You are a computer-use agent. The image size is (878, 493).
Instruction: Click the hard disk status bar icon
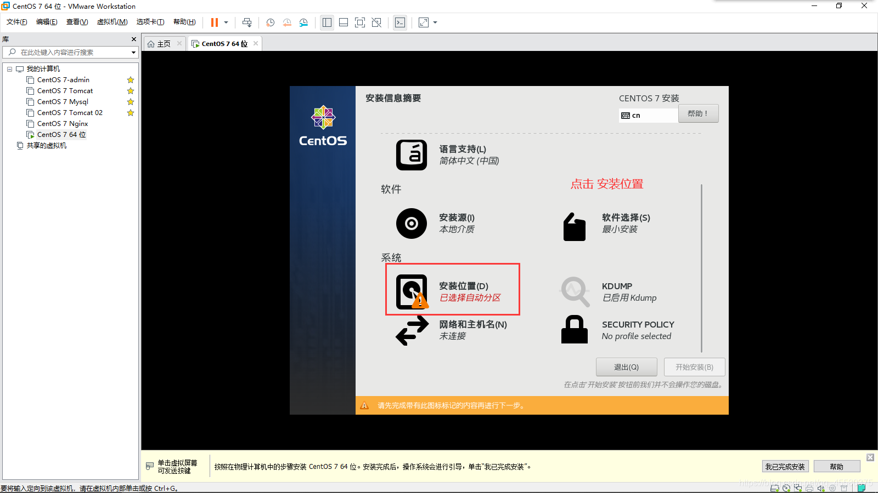coord(774,488)
